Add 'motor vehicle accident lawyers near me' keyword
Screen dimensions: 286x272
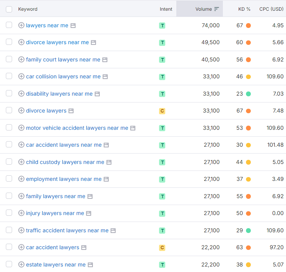coord(21,128)
